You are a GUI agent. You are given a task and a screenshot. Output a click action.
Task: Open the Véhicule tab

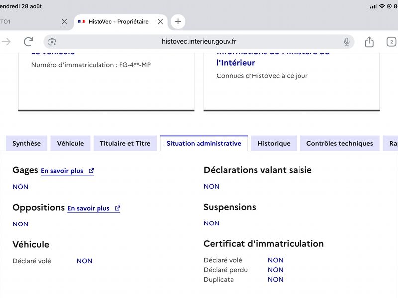pos(70,143)
